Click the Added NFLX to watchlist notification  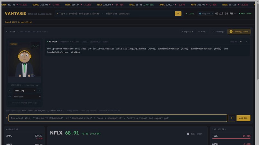[18, 22]
